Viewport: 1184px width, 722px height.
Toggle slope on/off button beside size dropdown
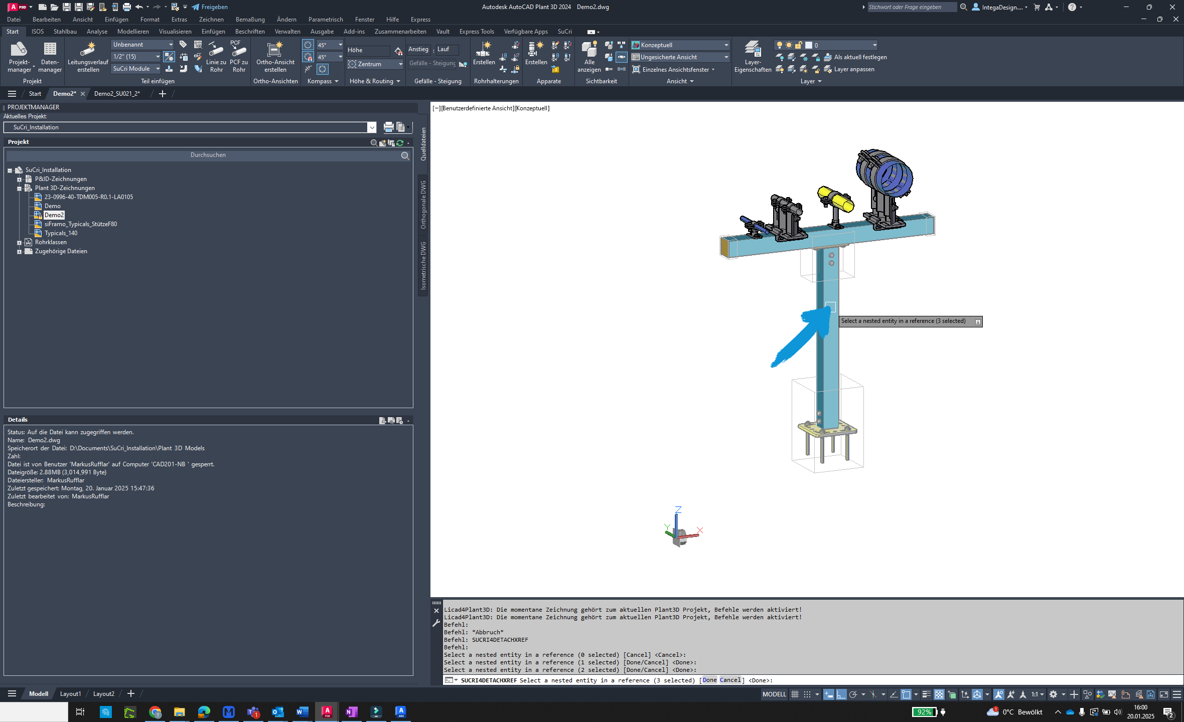click(169, 57)
